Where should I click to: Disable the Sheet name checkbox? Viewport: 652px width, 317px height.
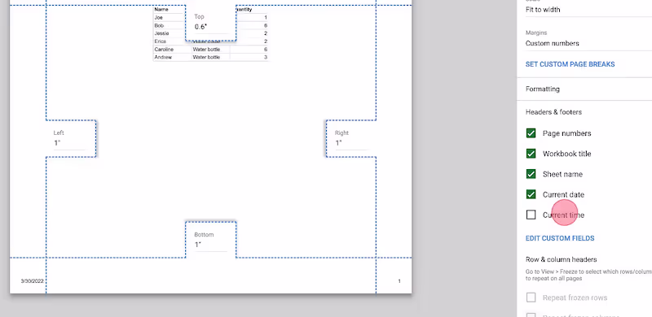click(531, 174)
